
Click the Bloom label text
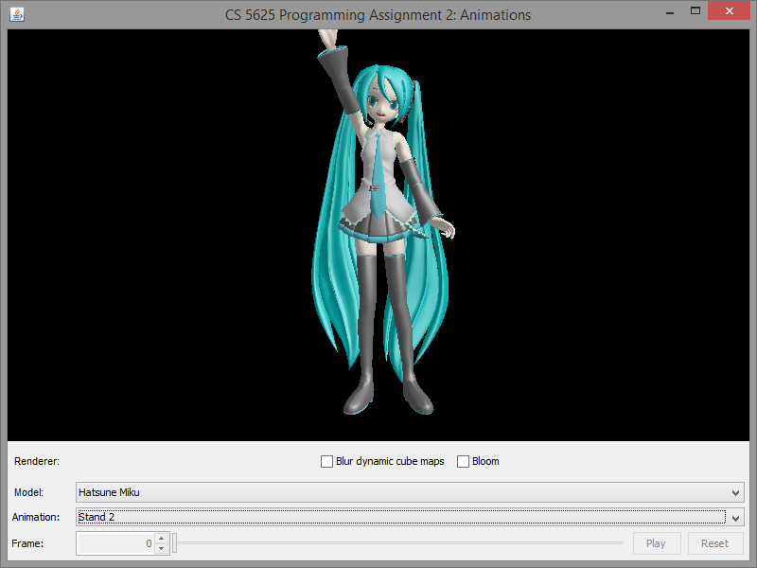(485, 462)
